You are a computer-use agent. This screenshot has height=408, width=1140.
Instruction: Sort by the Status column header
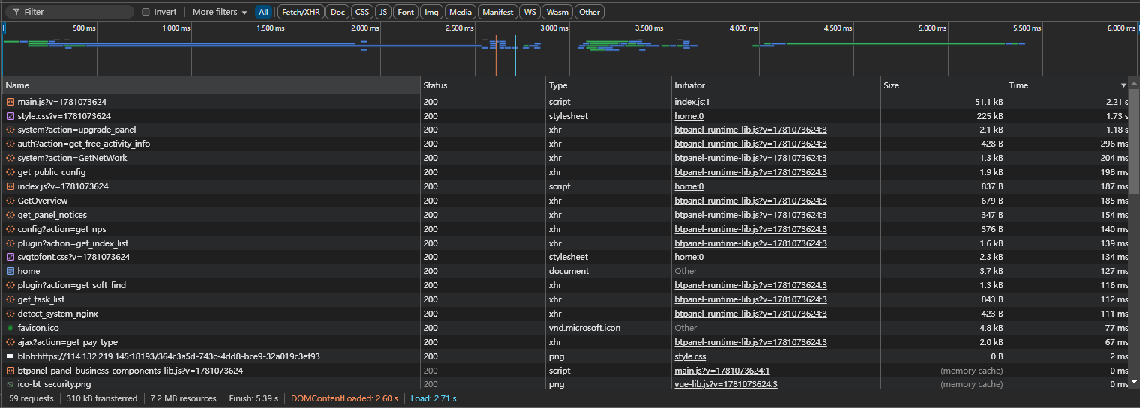483,85
